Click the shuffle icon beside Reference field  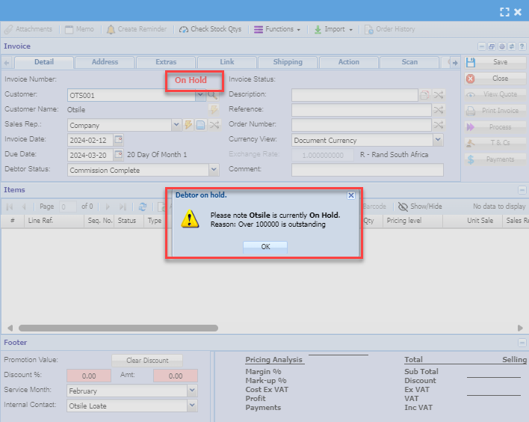click(439, 110)
